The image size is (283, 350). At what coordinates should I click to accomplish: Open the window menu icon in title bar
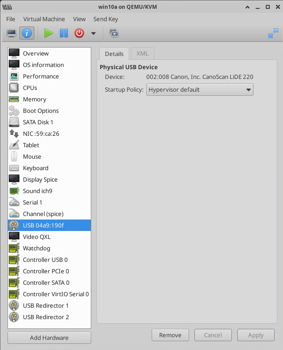click(x=7, y=7)
